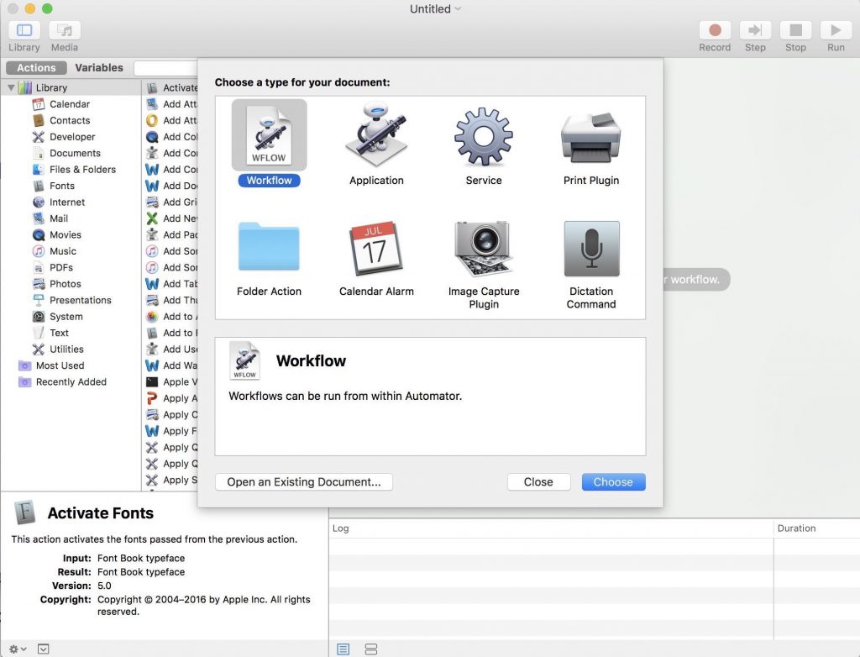The image size is (860, 657).
Task: Click Open an Existing Document button
Action: point(304,482)
